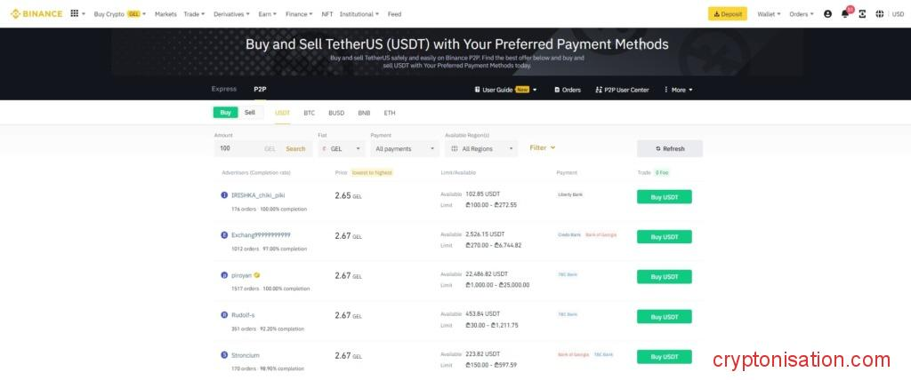Switch to the Express tab
The width and height of the screenshot is (911, 380).
click(224, 90)
